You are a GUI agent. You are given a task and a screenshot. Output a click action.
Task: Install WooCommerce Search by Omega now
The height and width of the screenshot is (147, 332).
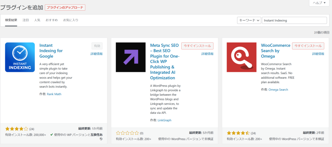click(308, 46)
